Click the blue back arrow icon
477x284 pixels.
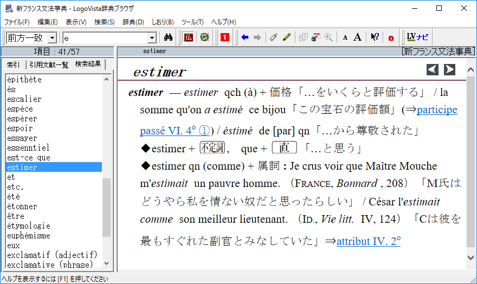[x=245, y=37]
